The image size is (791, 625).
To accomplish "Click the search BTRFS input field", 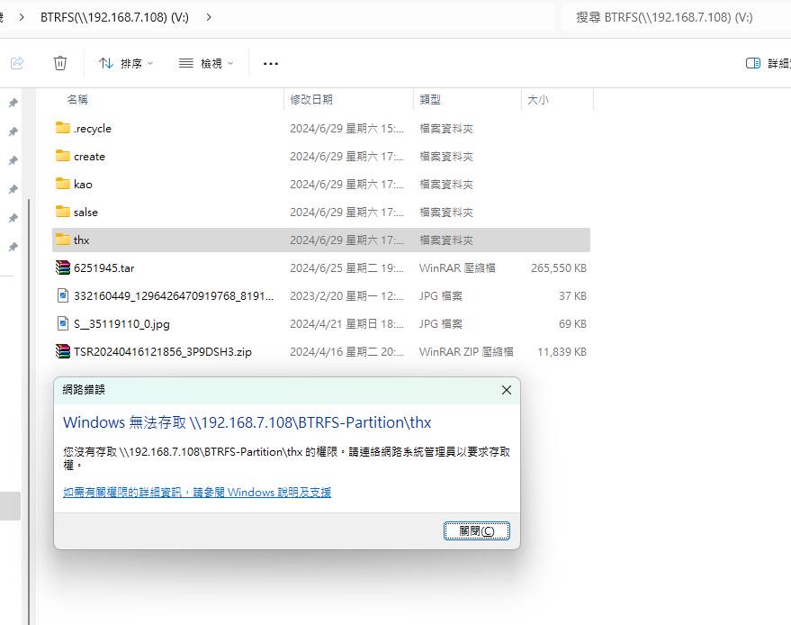I will click(x=675, y=16).
